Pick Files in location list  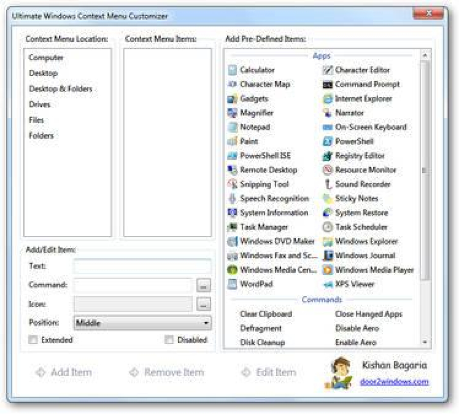pyautogui.click(x=36, y=120)
